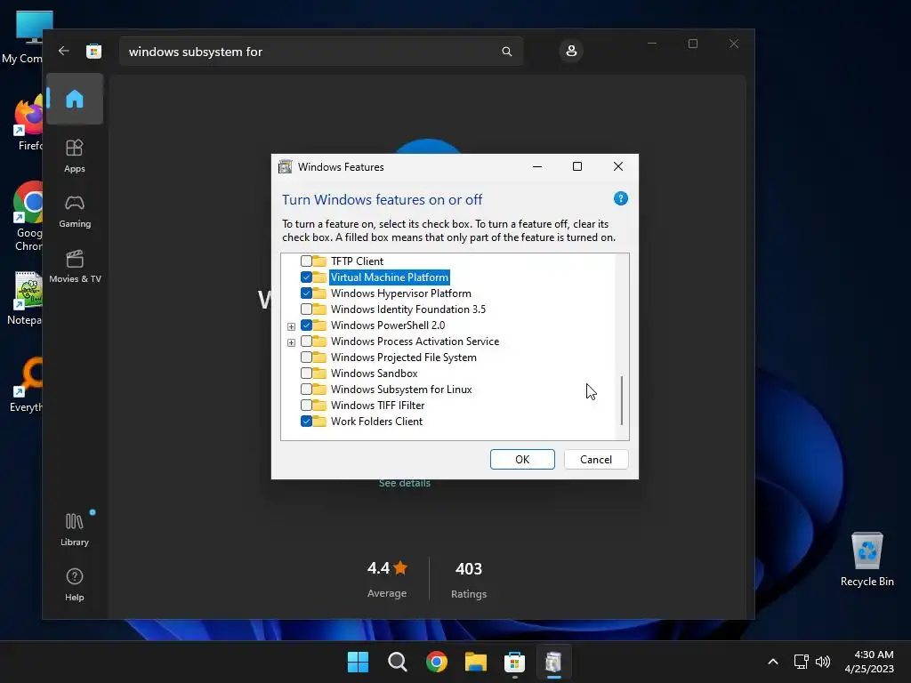This screenshot has height=683, width=911.
Task: Click OK in Windows Features
Action: (x=522, y=460)
